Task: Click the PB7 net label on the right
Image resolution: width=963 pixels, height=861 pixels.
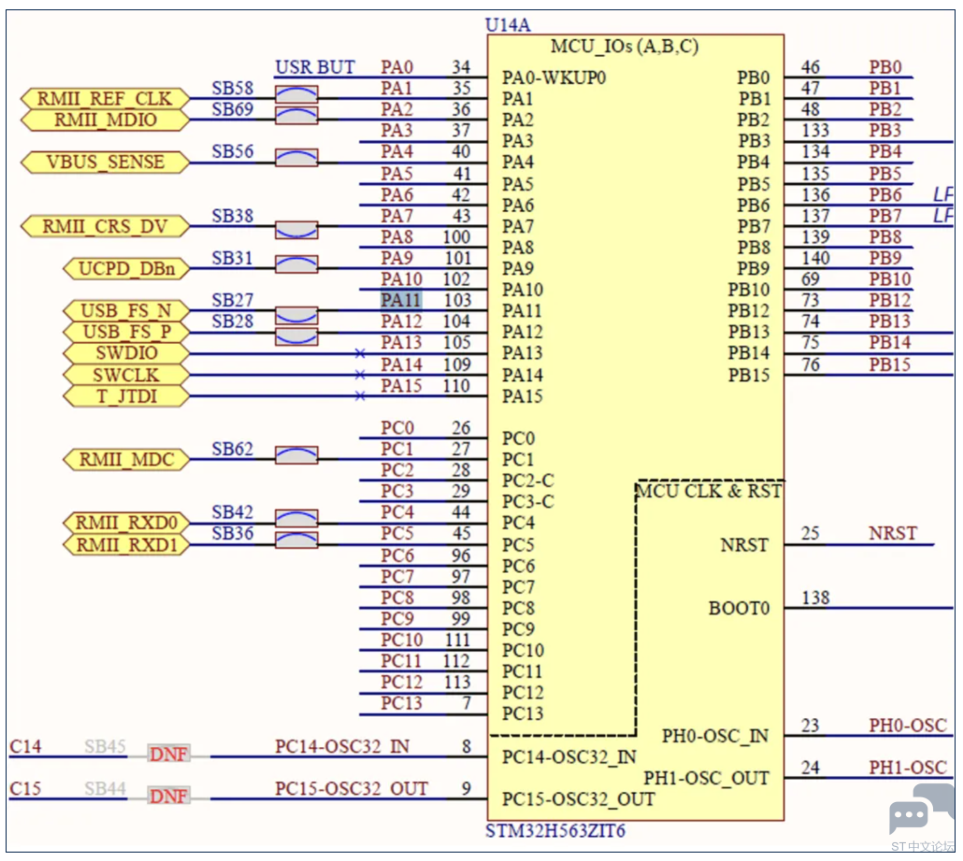Action: (885, 216)
